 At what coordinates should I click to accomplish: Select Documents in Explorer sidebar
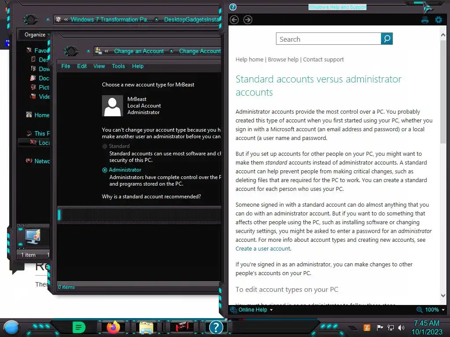pyautogui.click(x=40, y=78)
